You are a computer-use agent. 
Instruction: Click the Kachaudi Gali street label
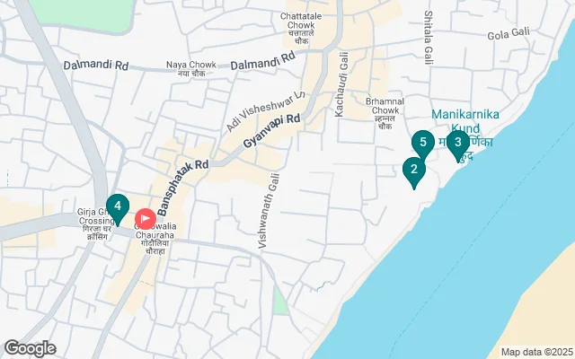tap(341, 84)
